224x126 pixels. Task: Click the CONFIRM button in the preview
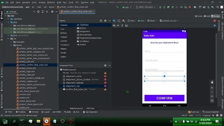pos(164,98)
